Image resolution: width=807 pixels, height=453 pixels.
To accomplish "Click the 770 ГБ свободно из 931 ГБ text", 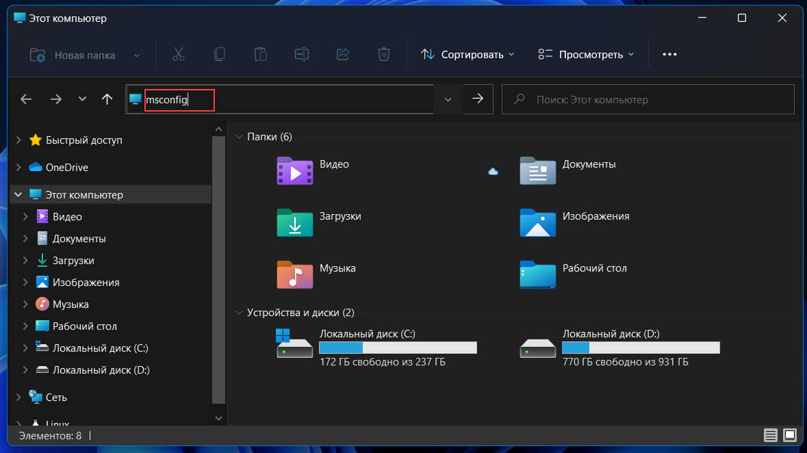I will (x=626, y=362).
